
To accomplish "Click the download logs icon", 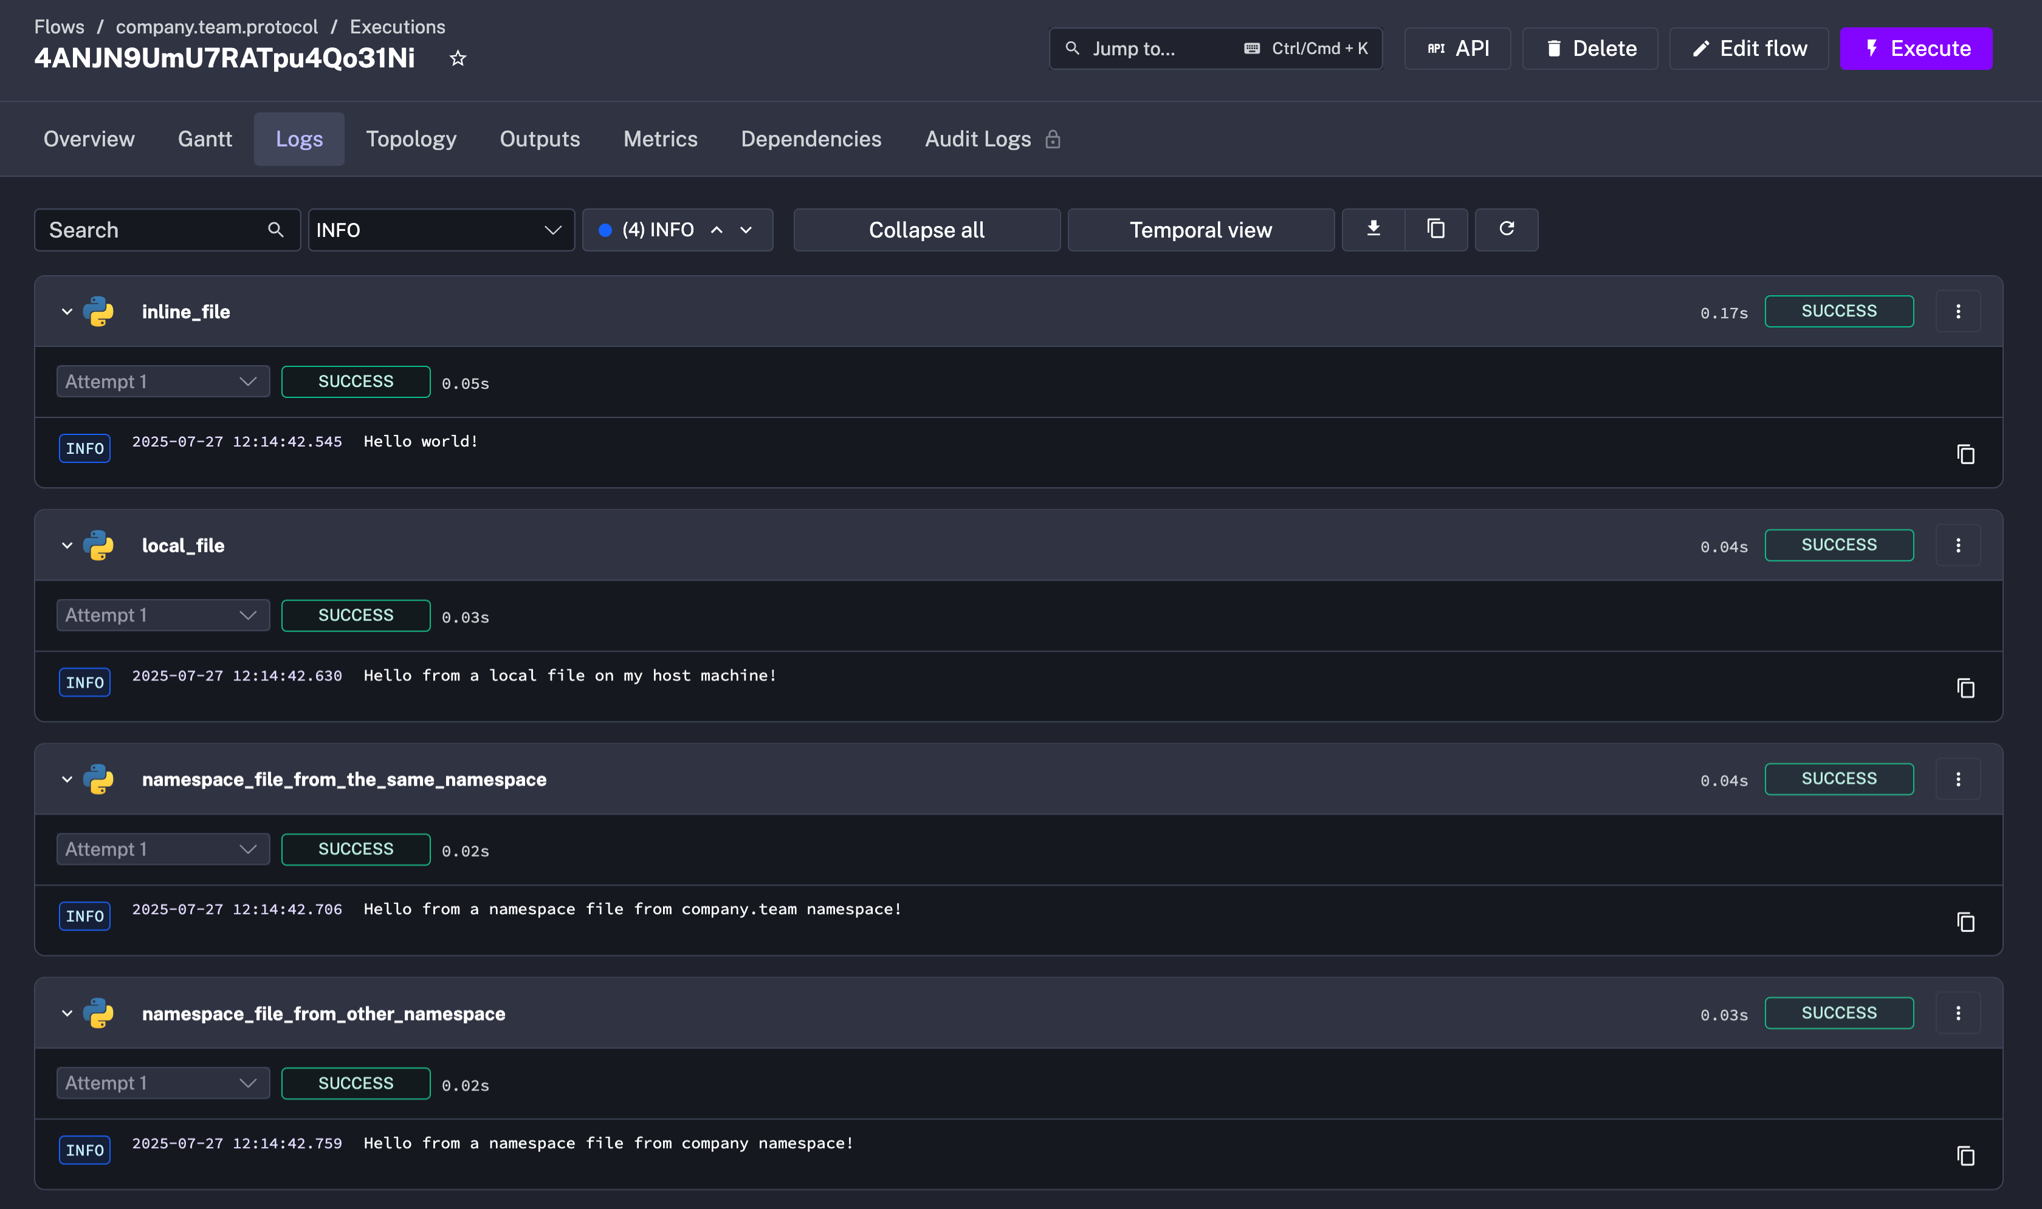I will (x=1373, y=229).
